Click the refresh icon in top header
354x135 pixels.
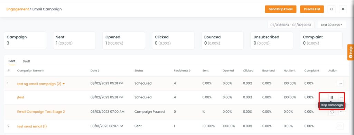(x=332, y=9)
